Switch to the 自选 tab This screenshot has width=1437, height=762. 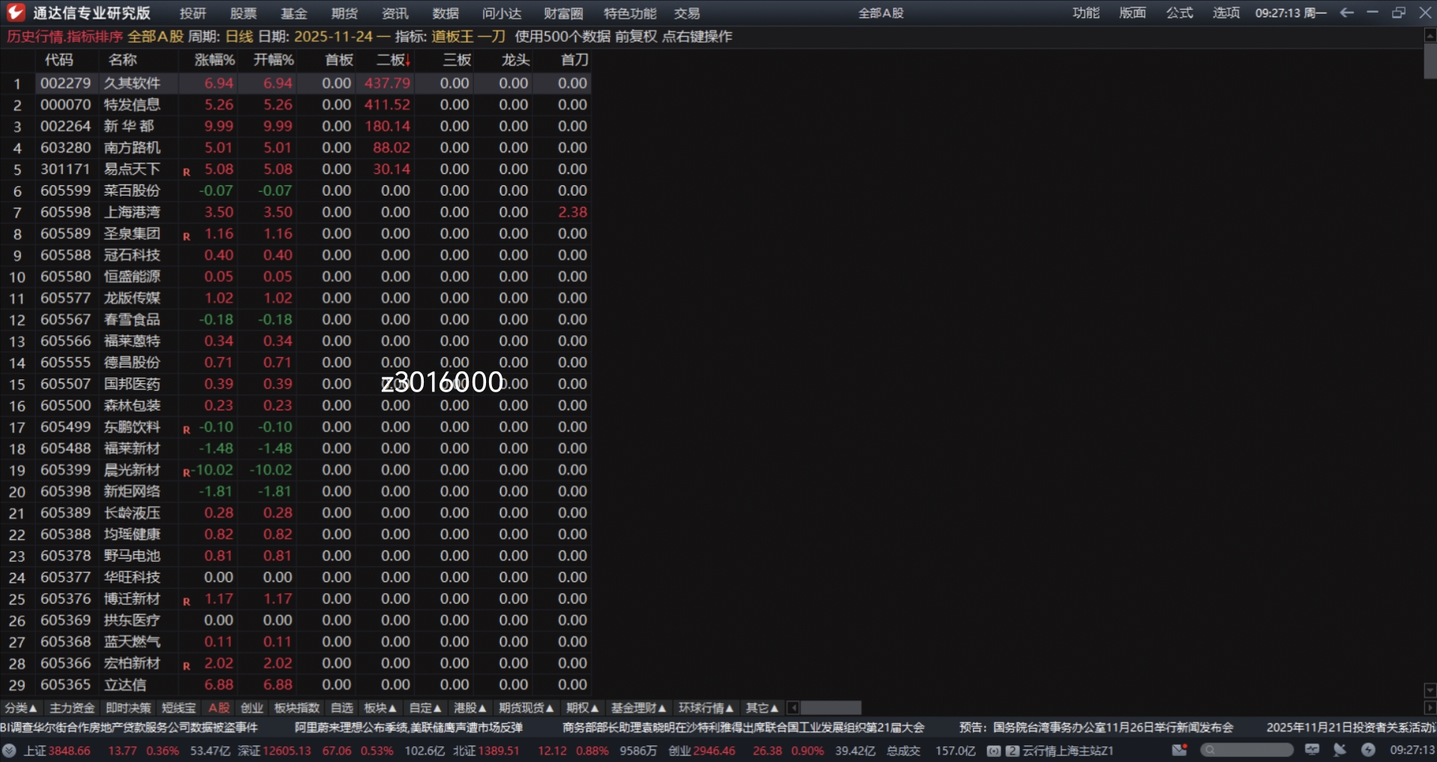point(342,708)
